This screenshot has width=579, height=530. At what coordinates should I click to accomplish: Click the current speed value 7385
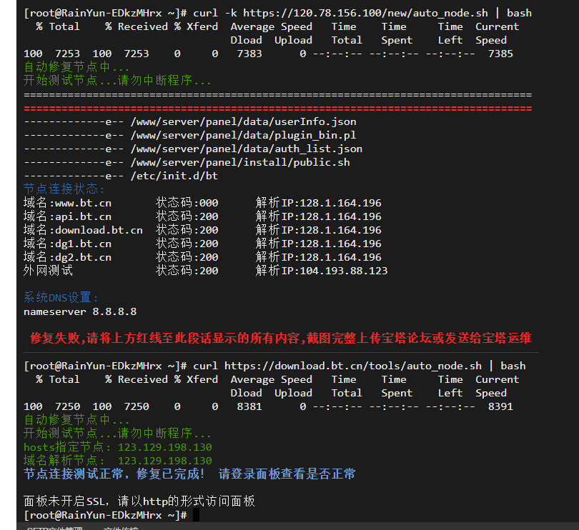pyautogui.click(x=500, y=54)
